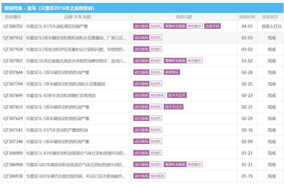Open complaint titled 华晨宝马-X1汽车涡轮增压异响严重
Viewport: 284px width, 184px height.
click(x=57, y=26)
